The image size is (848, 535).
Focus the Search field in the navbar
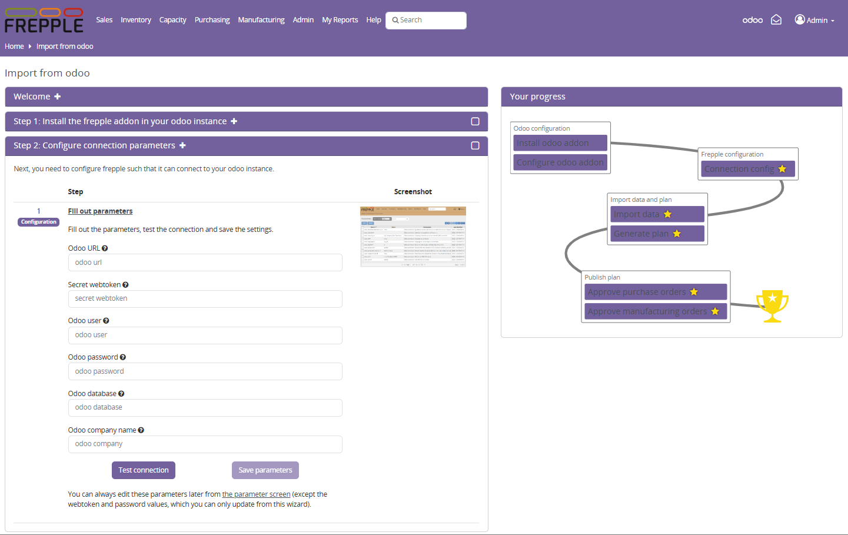[426, 20]
